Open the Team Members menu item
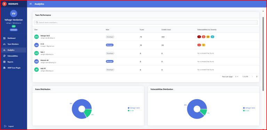The width and height of the screenshot is (267, 130). 14,44
